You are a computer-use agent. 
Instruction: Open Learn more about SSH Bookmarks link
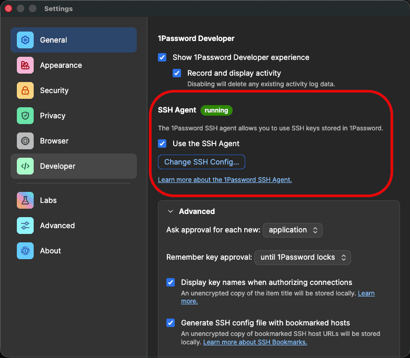pos(255,342)
